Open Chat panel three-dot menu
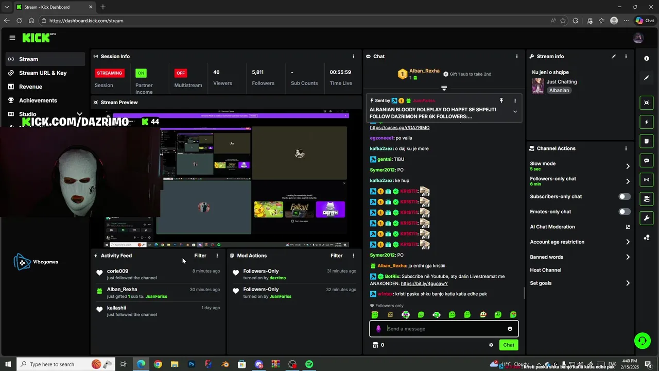 click(x=517, y=56)
